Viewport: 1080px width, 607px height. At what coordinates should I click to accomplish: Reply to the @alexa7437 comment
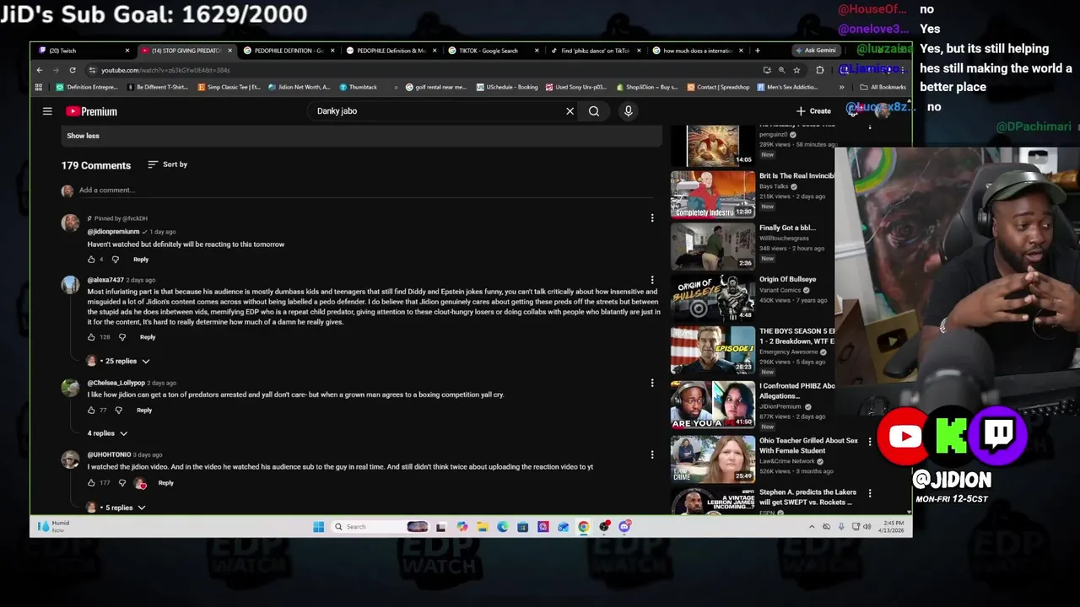(148, 337)
